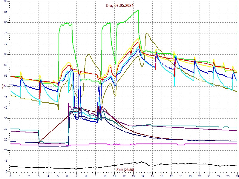The height and width of the screenshot is (179, 239).
Task: Click hour 19 on the time axis
Action: point(190,176)
